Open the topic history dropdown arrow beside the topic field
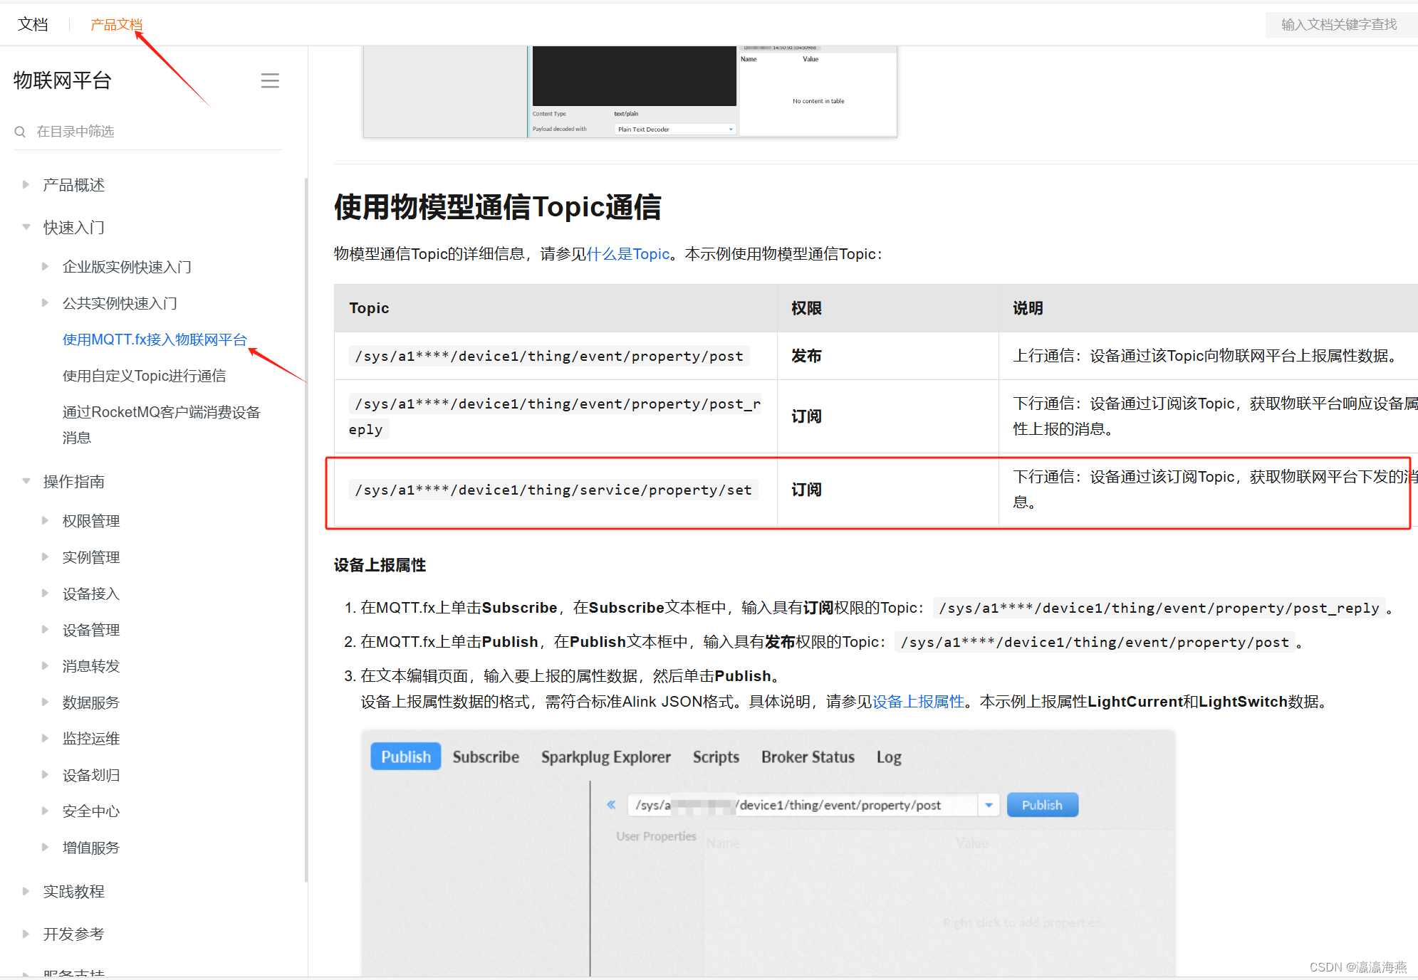Image resolution: width=1418 pixels, height=980 pixels. pyautogui.click(x=989, y=804)
